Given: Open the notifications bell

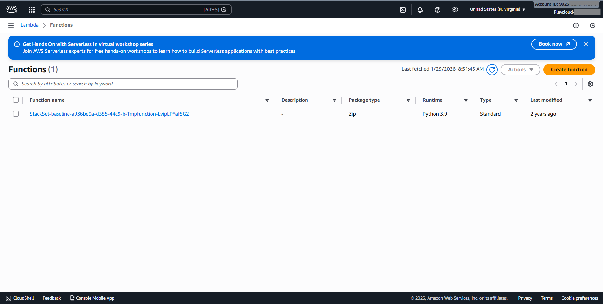Looking at the screenshot, I should [420, 10].
